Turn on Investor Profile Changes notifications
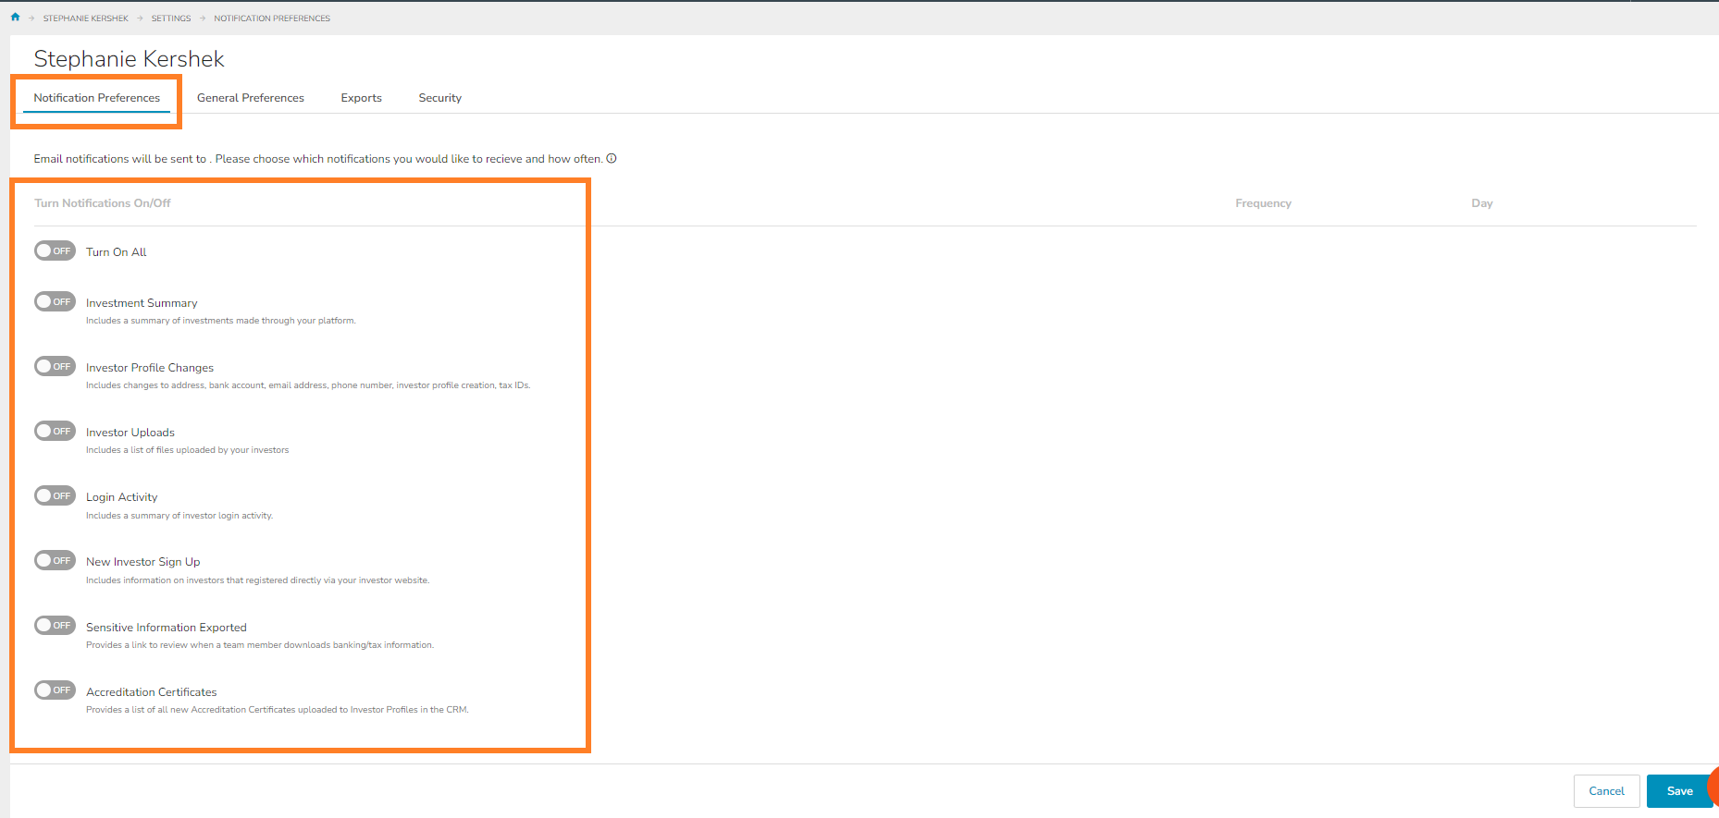 [55, 367]
